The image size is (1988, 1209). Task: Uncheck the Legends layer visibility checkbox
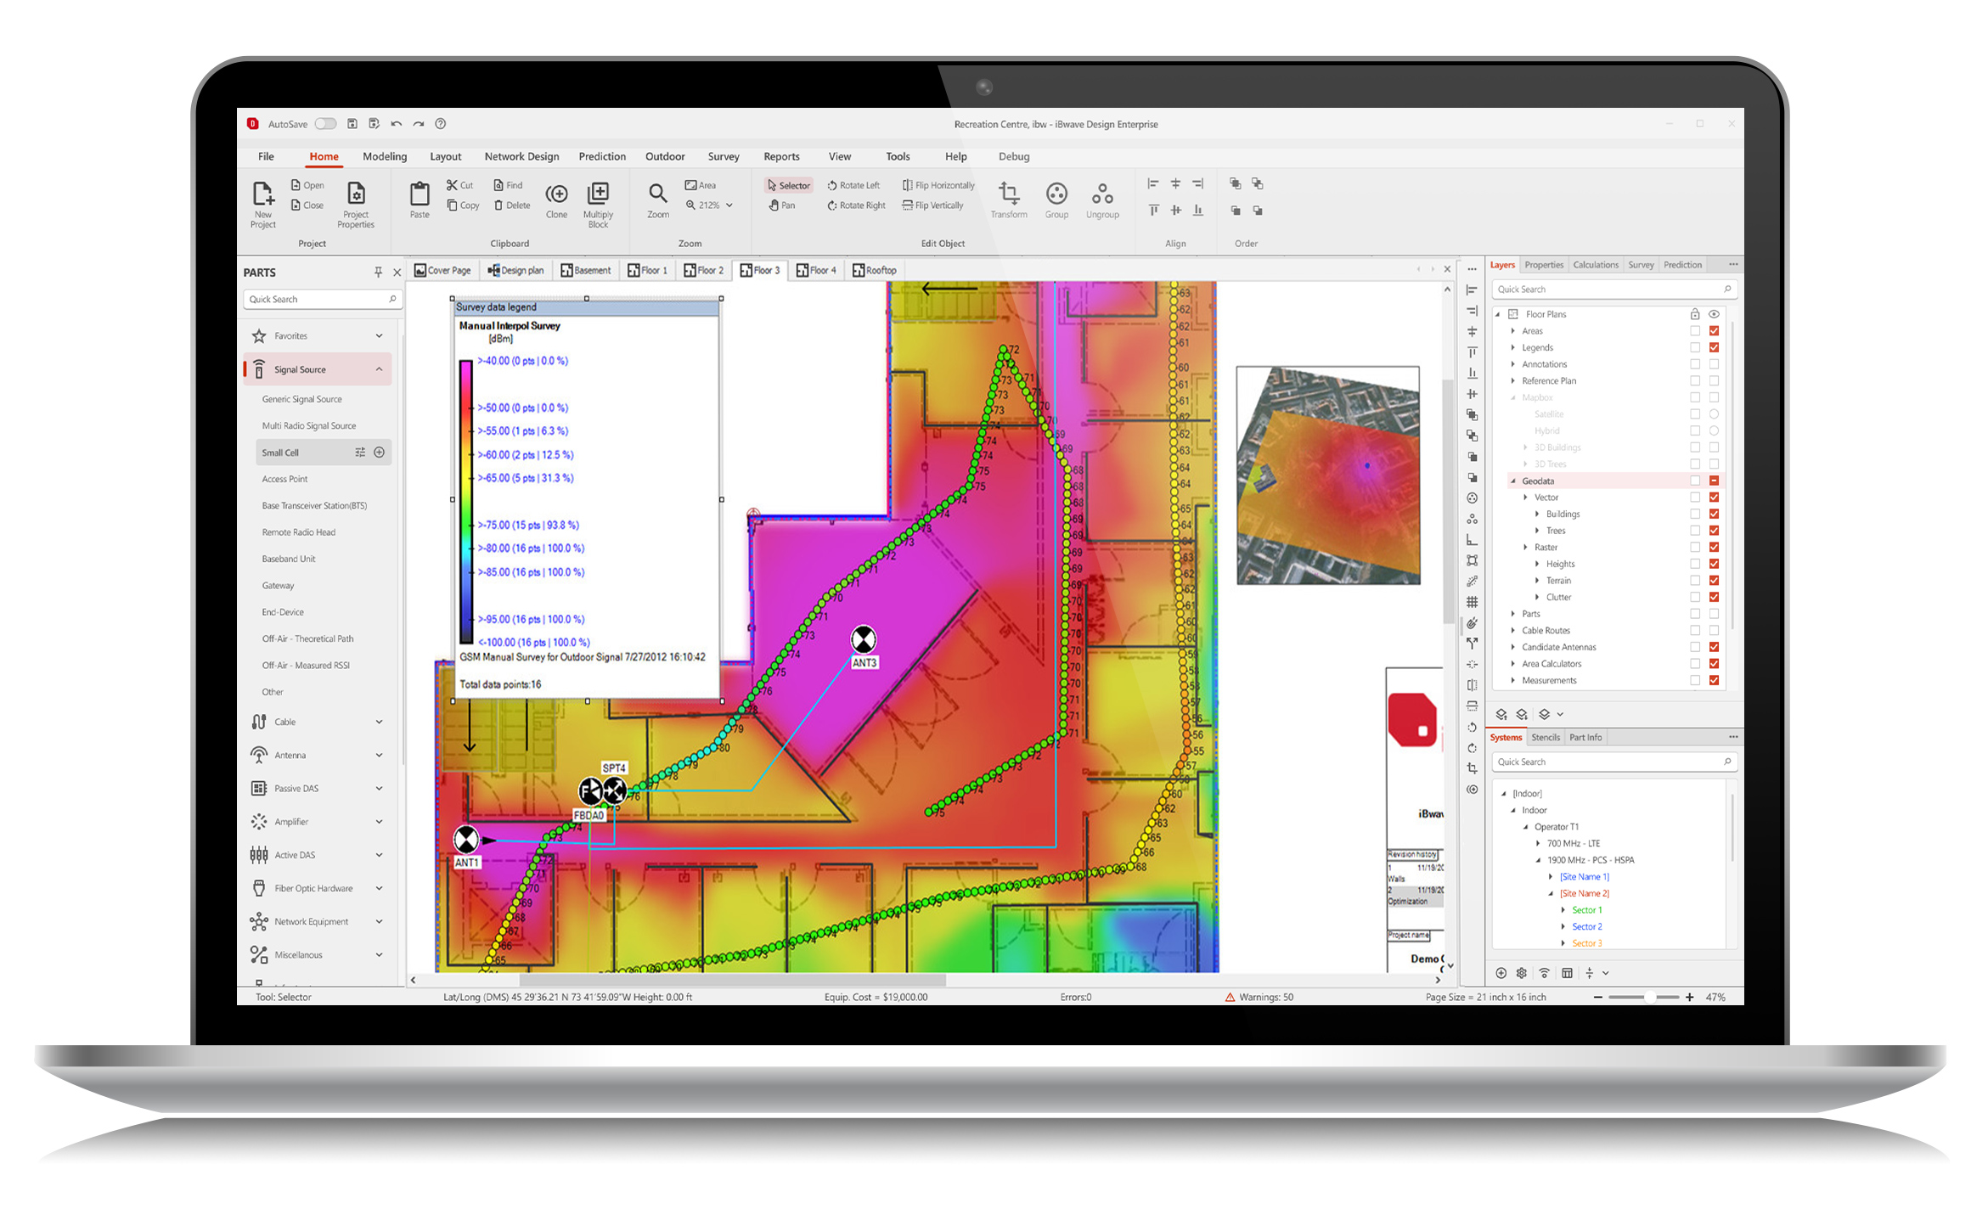coord(1714,347)
